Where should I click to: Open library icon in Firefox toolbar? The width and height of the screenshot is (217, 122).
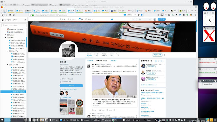[158, 15]
